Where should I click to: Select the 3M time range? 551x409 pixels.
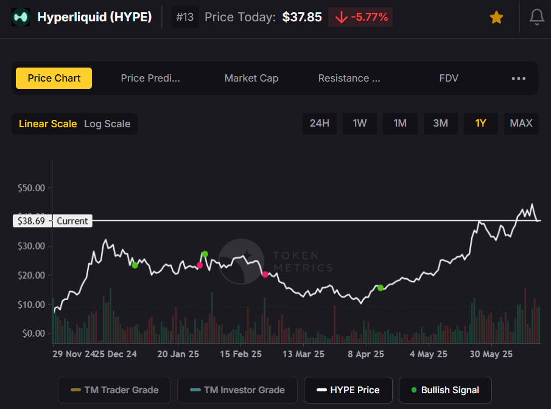tap(440, 124)
